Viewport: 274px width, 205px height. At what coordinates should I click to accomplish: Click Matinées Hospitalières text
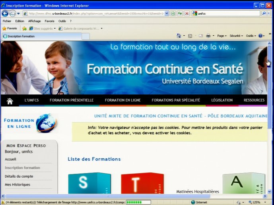click(198, 192)
